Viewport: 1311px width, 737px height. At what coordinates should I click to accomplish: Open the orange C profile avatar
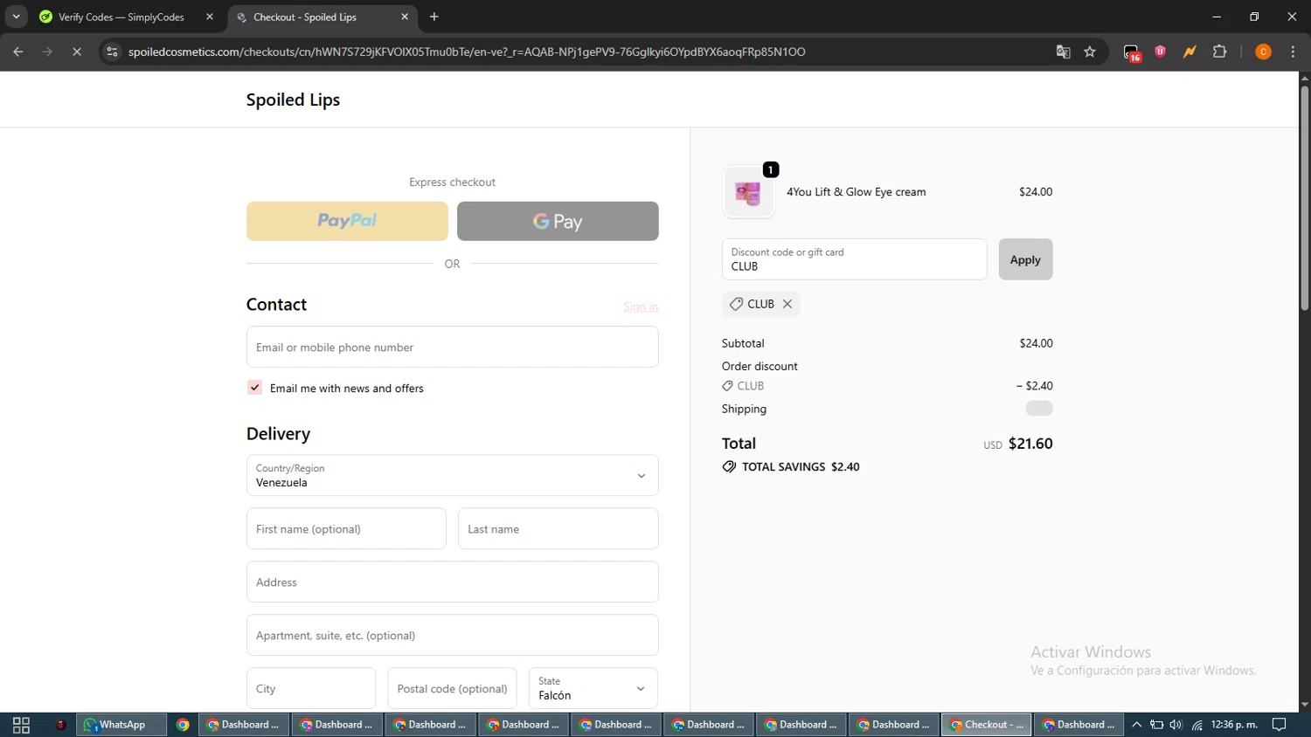[x=1263, y=52]
